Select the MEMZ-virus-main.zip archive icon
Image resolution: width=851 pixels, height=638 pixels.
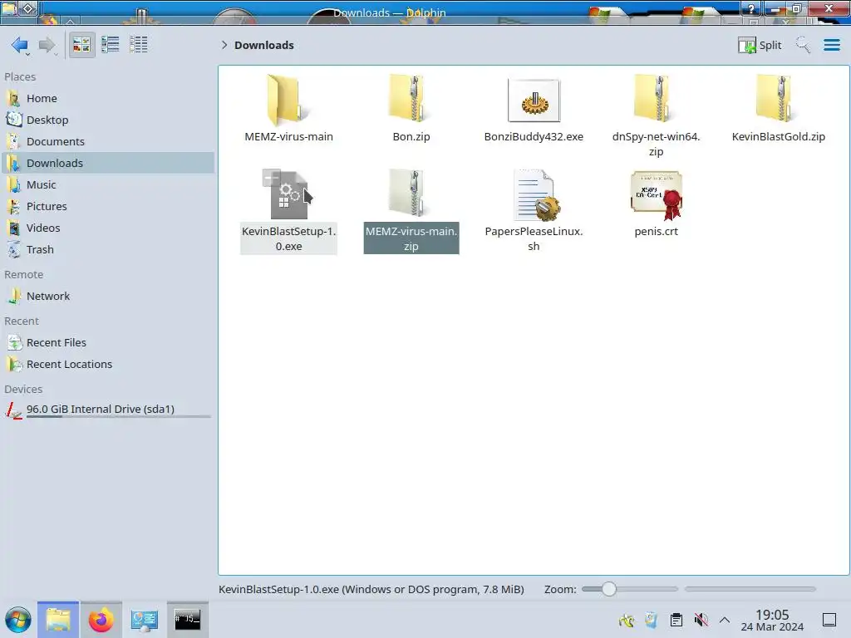(x=411, y=193)
